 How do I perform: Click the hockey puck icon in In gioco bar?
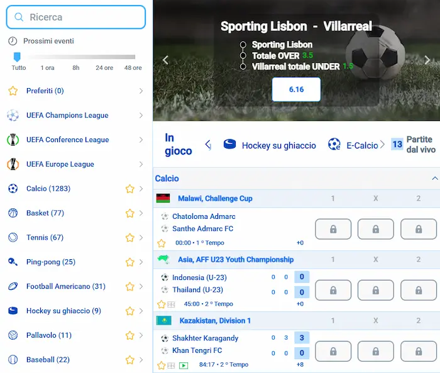coord(229,144)
